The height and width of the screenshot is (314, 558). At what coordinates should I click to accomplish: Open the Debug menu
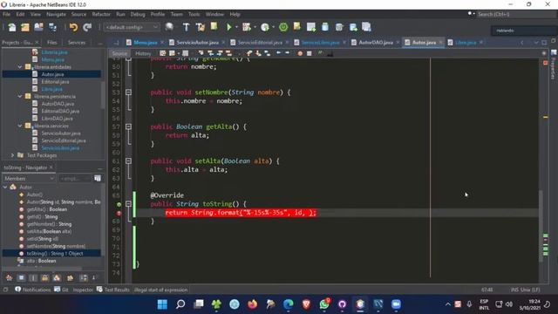(x=138, y=14)
